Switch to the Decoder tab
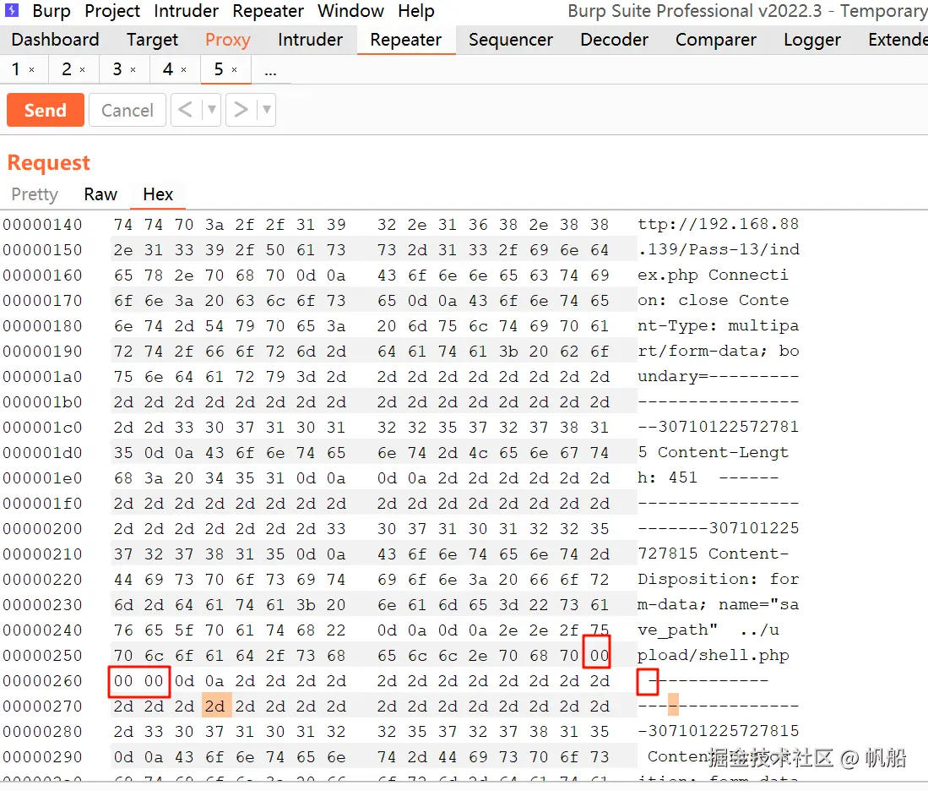The width and height of the screenshot is (928, 791). (615, 40)
